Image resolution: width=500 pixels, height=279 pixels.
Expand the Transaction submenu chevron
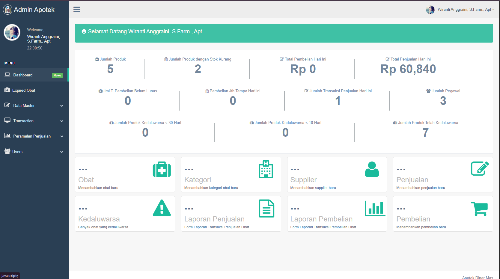pyautogui.click(x=62, y=121)
